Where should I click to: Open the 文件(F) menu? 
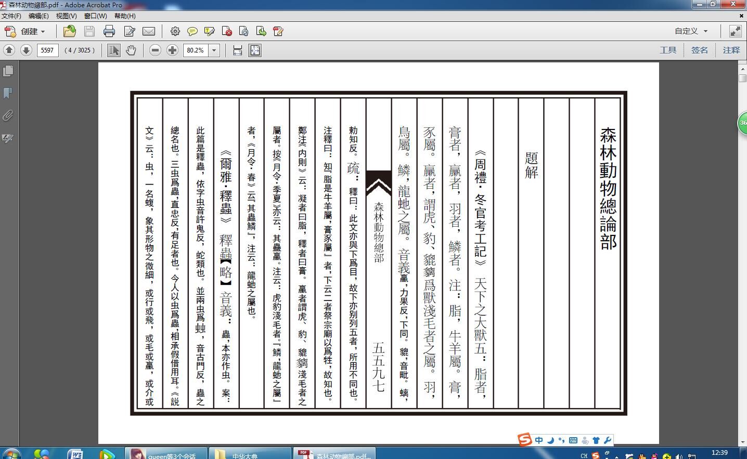pos(11,16)
